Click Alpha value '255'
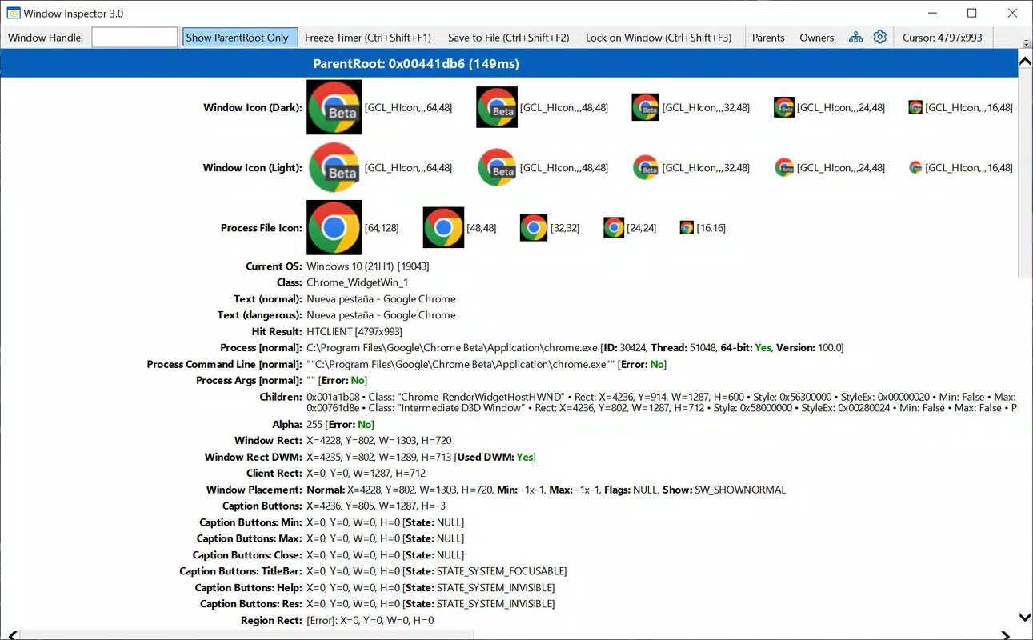 point(314,424)
